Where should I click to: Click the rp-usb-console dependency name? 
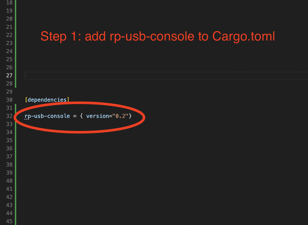coord(47,116)
